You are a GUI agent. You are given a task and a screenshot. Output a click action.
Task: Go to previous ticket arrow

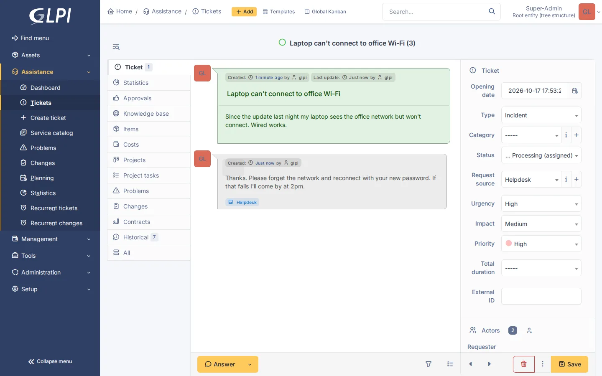471,364
